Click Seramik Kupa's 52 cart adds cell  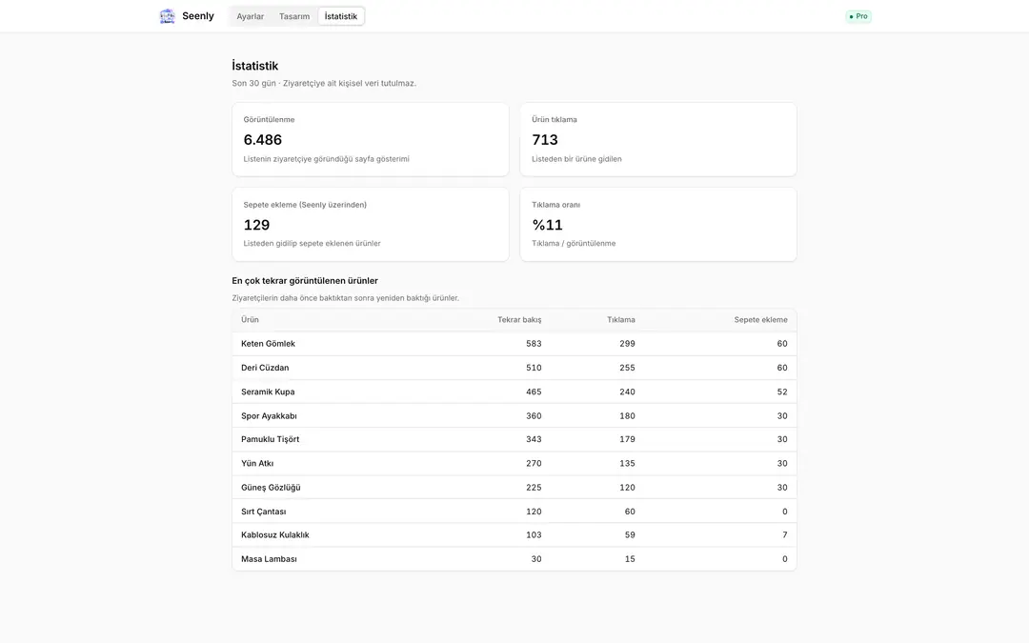coord(782,392)
